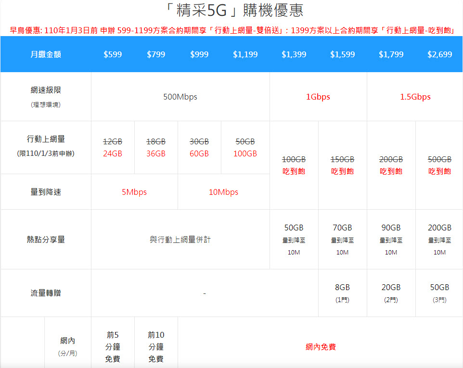
Task: Click the $1,399 plan price header
Action: coord(294,54)
